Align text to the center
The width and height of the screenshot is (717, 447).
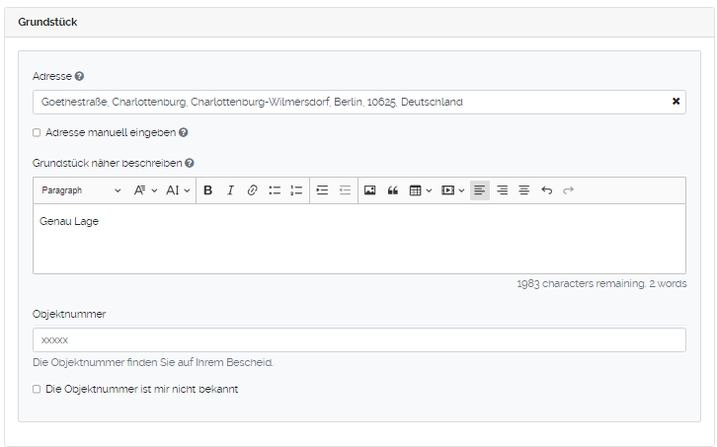click(524, 190)
